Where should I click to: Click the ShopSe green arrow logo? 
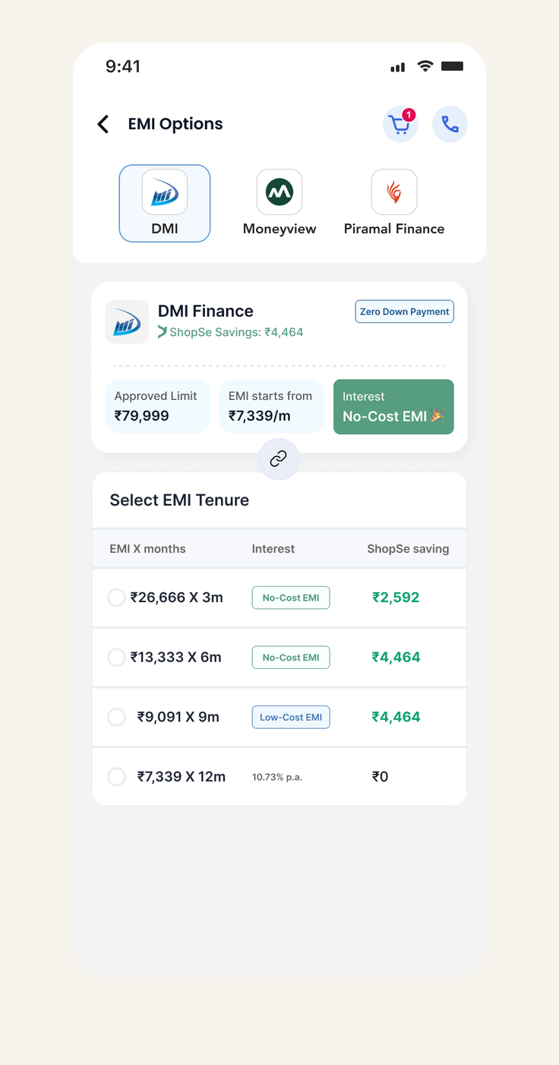point(163,332)
